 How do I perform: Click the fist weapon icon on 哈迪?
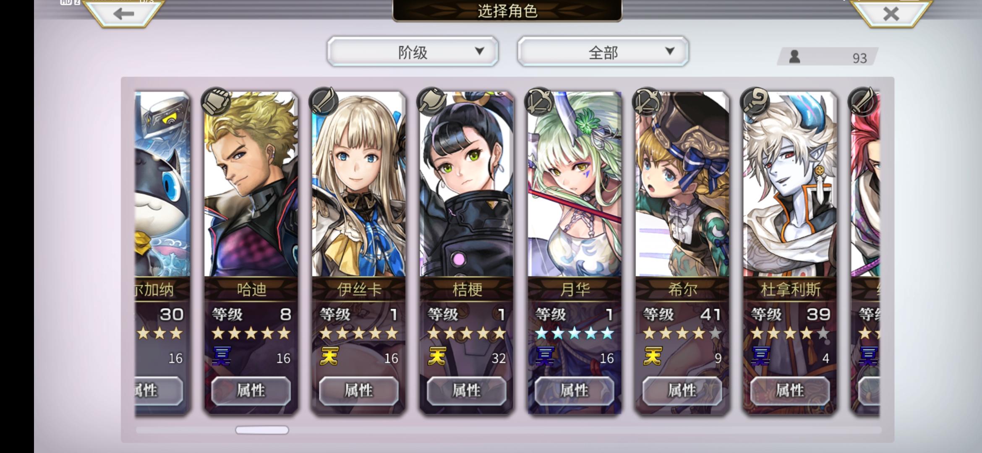(x=216, y=102)
